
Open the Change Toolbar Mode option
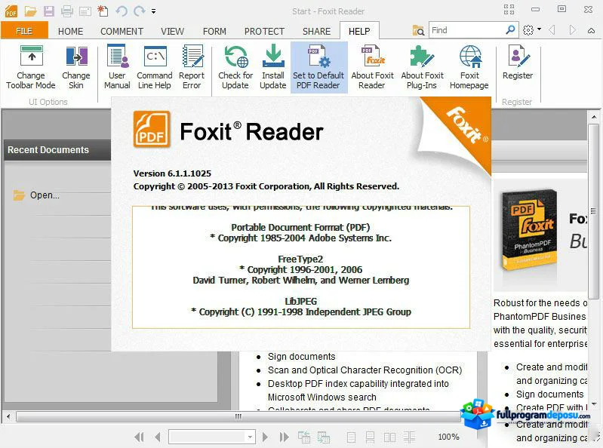click(31, 68)
